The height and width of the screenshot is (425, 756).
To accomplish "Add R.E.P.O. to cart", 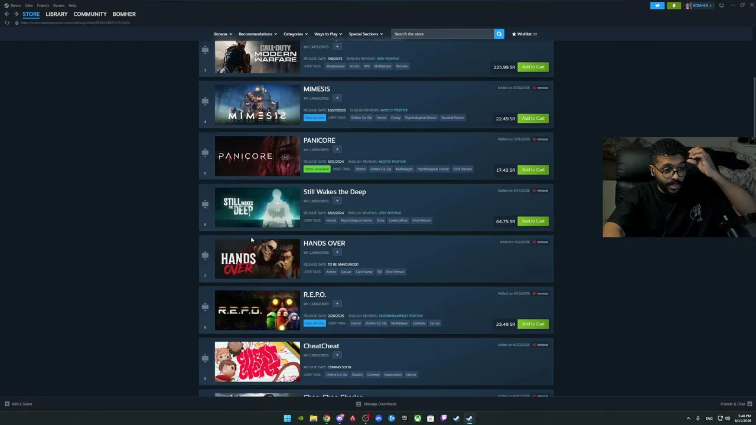I will tap(533, 323).
